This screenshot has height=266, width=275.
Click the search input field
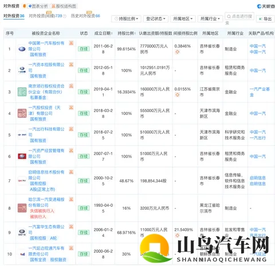point(239,17)
